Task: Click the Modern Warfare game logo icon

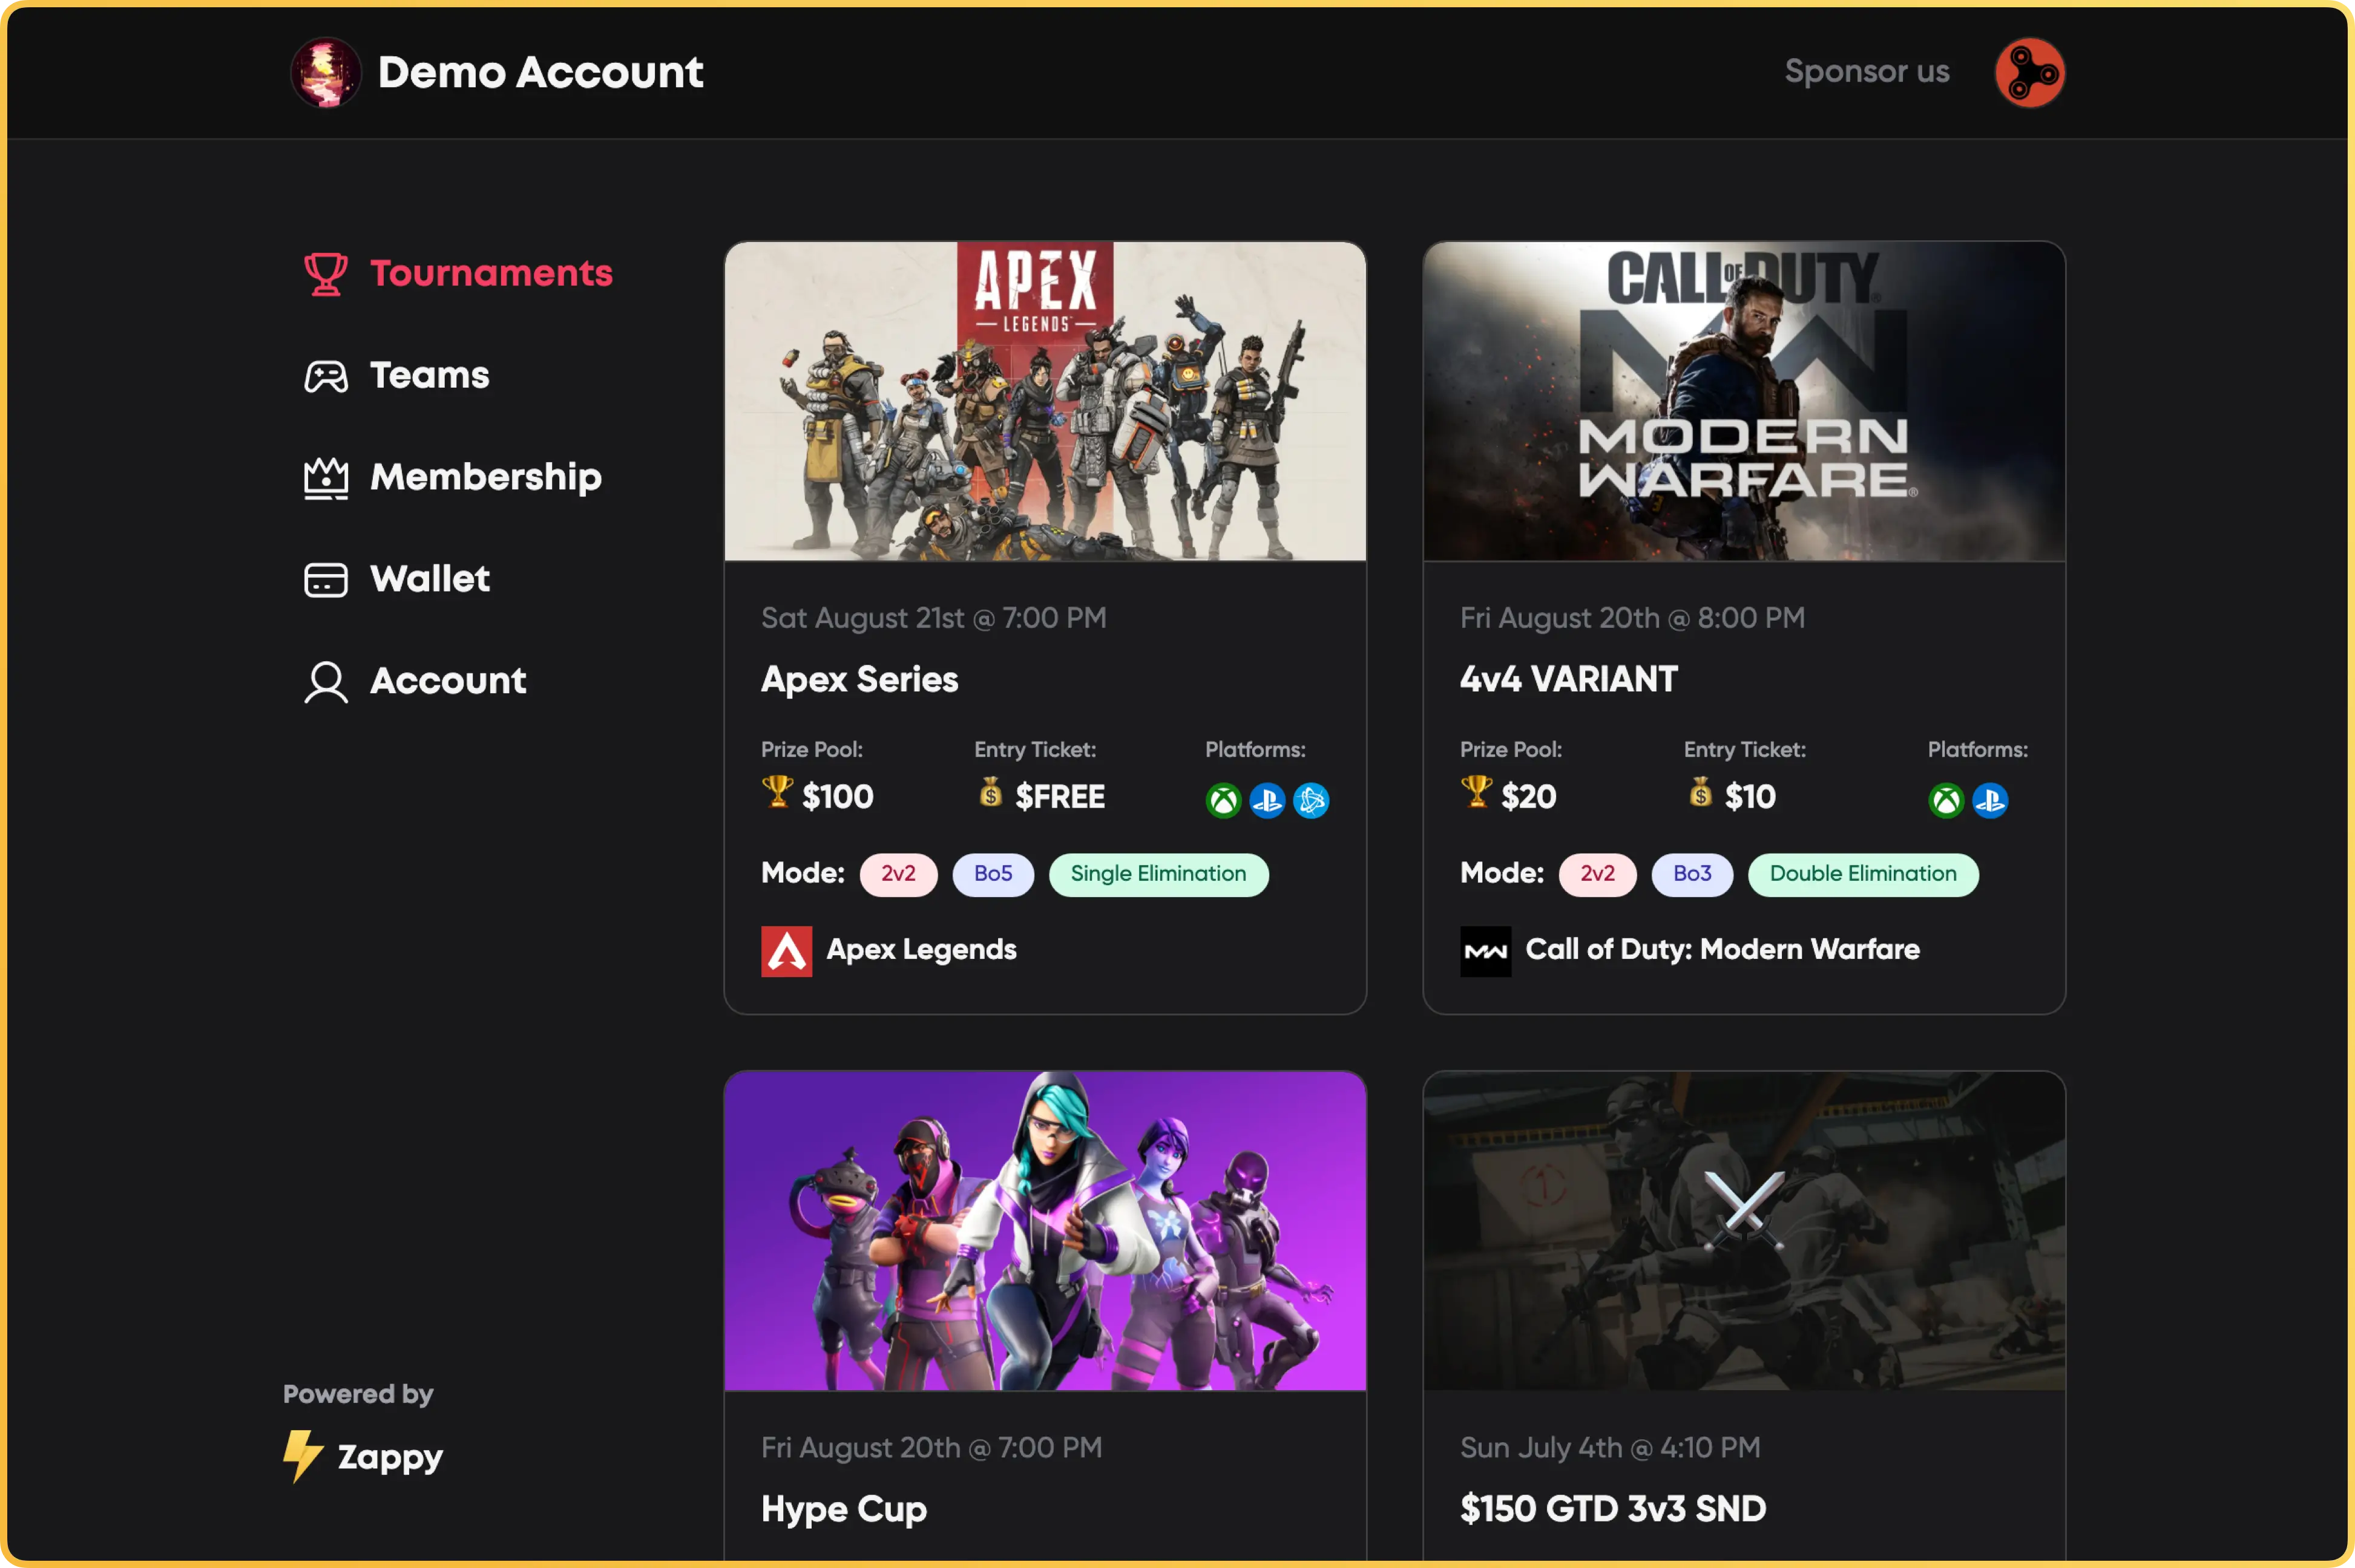Action: 1485,951
